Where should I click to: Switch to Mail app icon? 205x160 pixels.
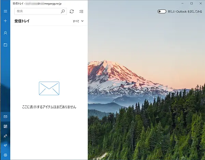(x=5, y=117)
